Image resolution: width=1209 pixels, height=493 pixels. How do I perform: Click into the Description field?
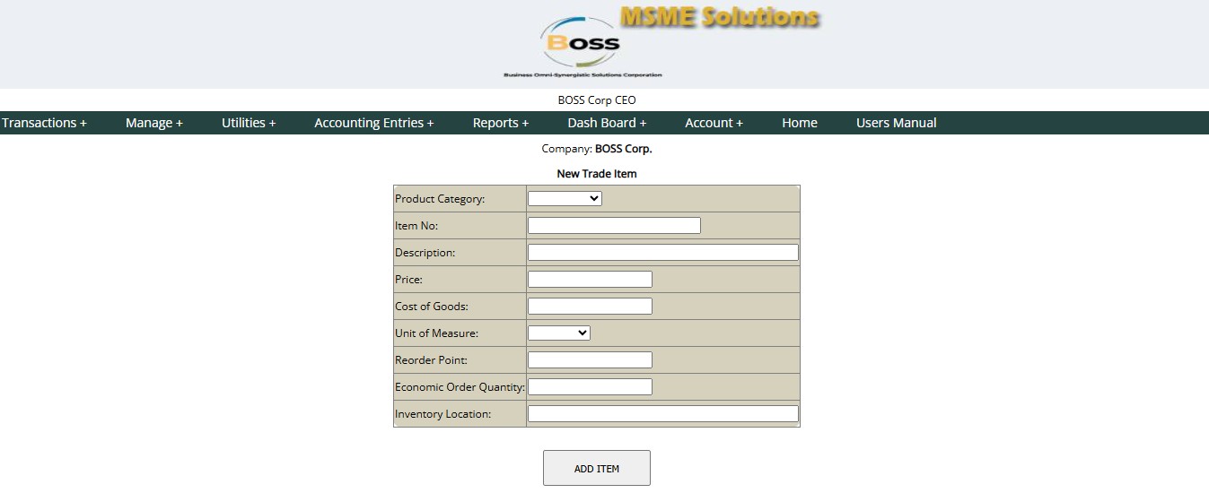[663, 252]
